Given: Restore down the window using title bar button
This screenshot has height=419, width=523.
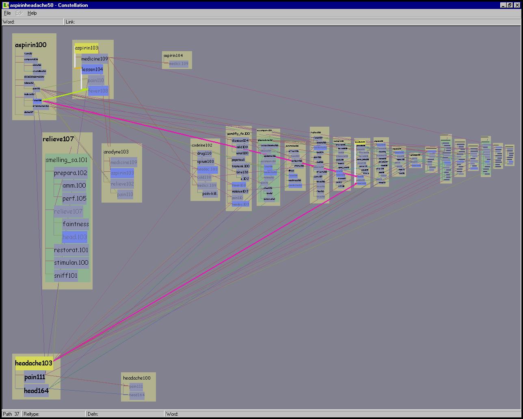Looking at the screenshot, I should [x=510, y=5].
